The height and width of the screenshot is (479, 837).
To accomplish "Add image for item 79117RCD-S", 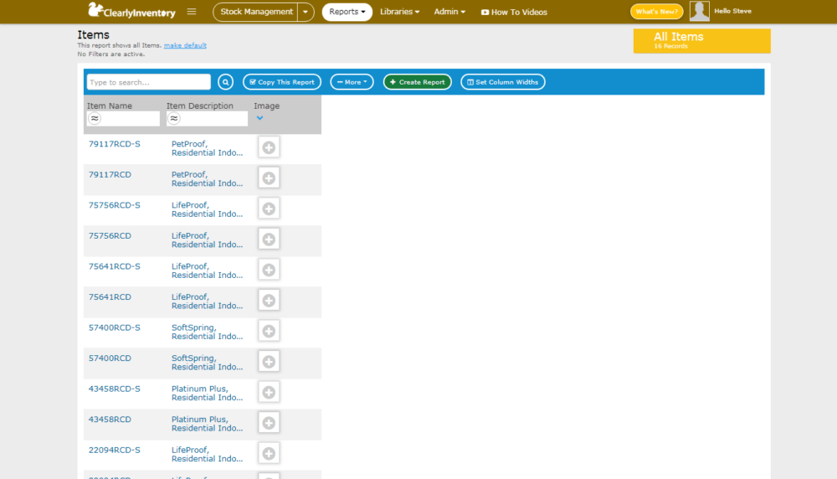I will (269, 147).
